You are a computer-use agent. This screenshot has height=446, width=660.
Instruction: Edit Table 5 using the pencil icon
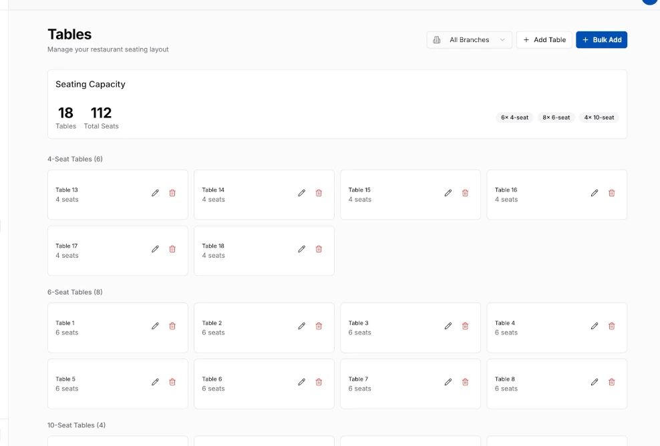(x=155, y=382)
